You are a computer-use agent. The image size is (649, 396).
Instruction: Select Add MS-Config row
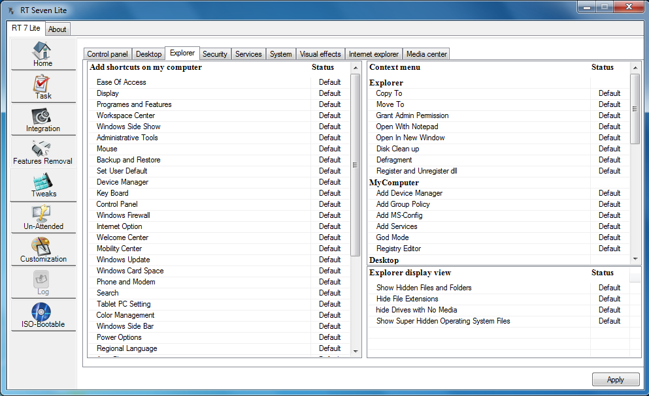pos(499,215)
